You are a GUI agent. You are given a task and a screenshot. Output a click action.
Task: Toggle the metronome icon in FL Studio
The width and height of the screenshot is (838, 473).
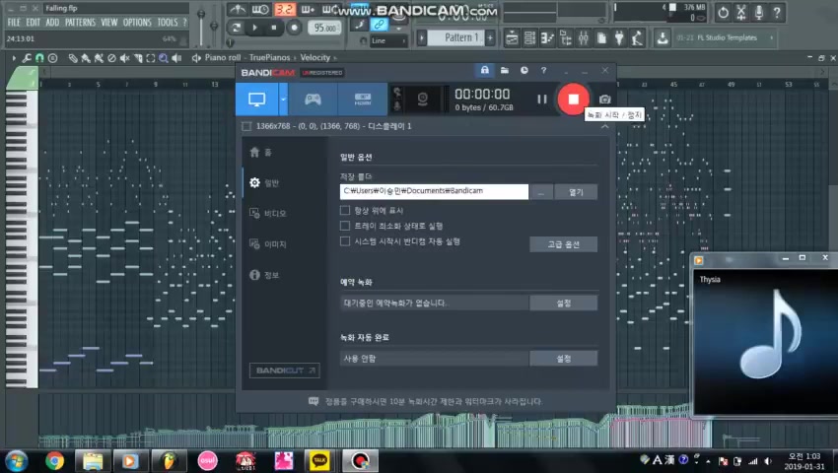(238, 9)
